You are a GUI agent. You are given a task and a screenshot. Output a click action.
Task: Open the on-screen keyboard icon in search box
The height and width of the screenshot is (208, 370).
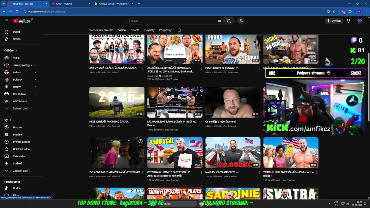[x=219, y=21]
